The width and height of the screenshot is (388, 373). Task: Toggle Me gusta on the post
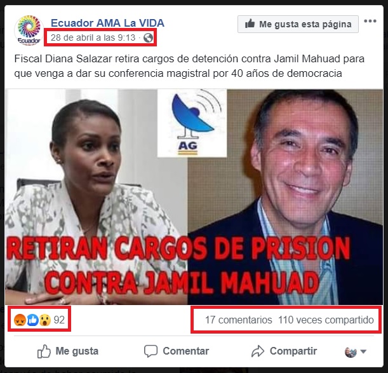pos(68,351)
